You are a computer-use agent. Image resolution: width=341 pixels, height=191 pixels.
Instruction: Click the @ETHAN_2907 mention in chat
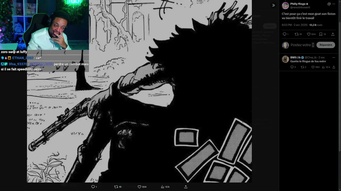[x=41, y=64]
